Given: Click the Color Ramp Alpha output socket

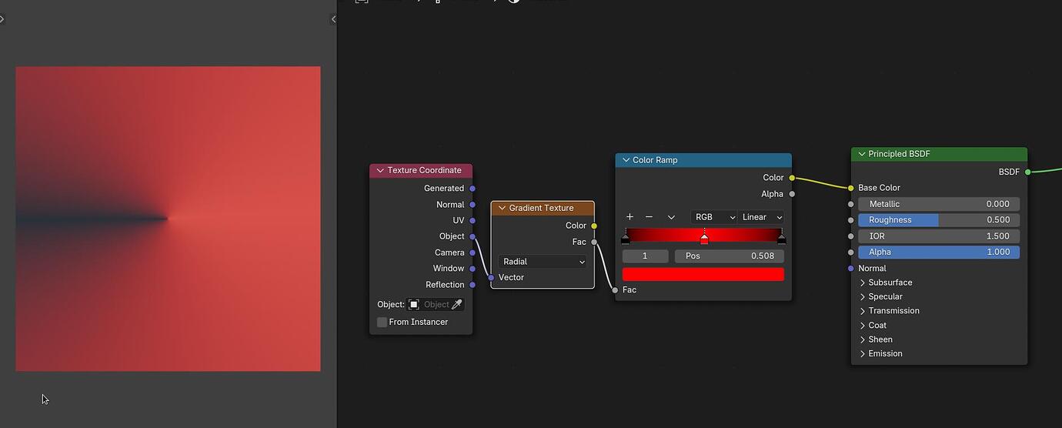Looking at the screenshot, I should point(792,194).
